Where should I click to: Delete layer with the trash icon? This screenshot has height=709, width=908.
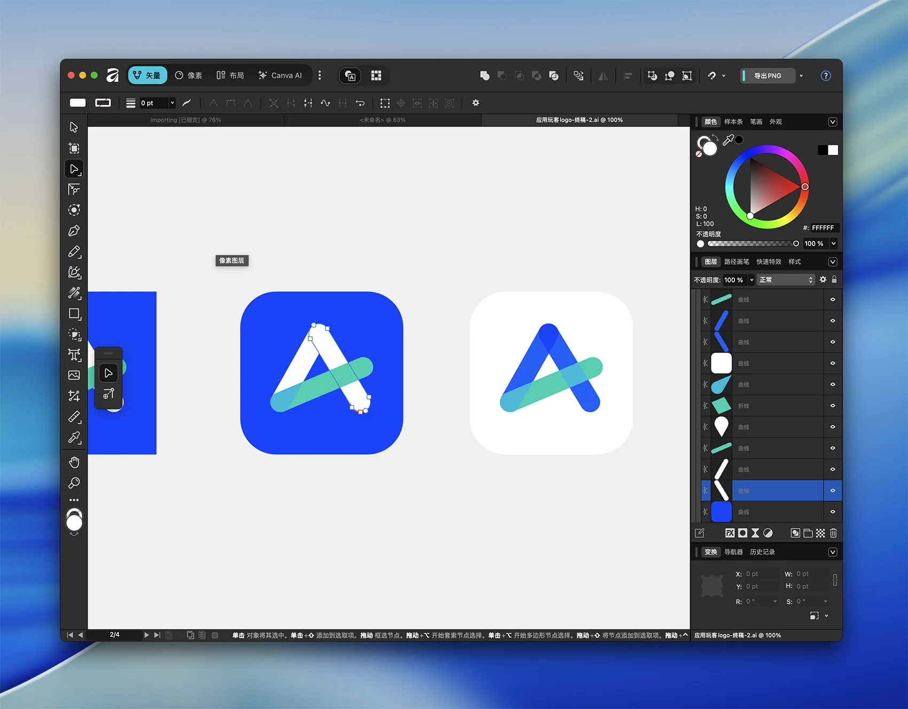coord(833,533)
